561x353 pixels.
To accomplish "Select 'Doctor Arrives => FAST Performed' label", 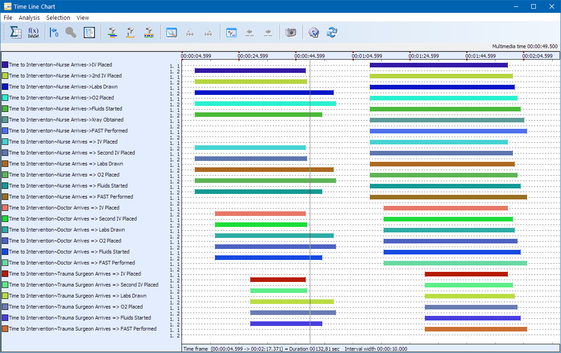I will coord(72,263).
